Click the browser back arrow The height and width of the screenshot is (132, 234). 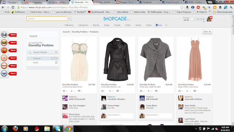click(x=3, y=7)
